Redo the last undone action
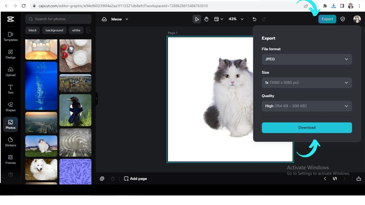 [x=264, y=19]
